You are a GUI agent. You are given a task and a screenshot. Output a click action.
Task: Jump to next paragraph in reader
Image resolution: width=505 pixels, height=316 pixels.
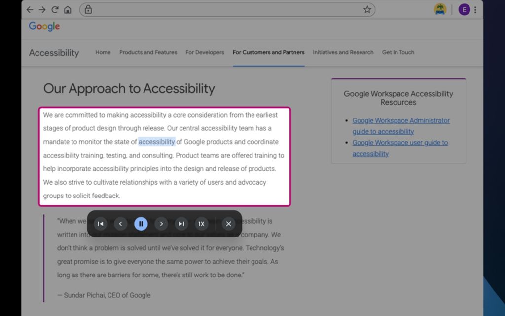point(181,224)
